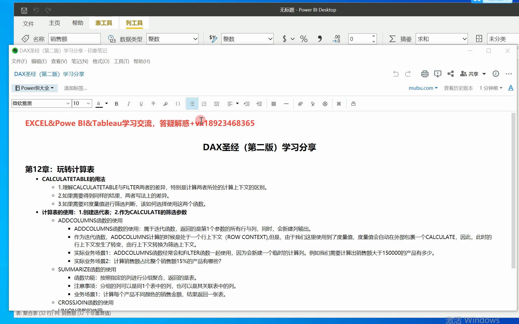Open the 共享 share dropdown arrow

[484, 74]
